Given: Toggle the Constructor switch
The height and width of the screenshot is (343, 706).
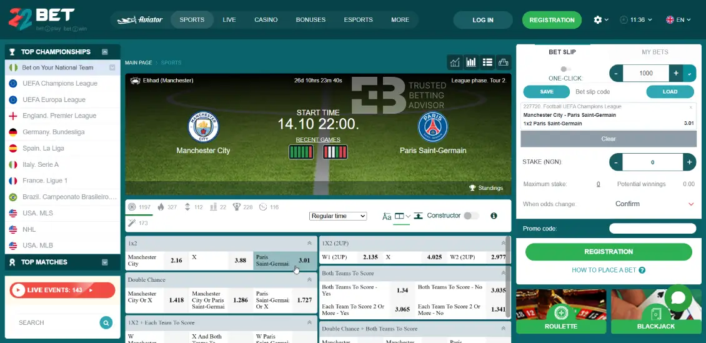Looking at the screenshot, I should (x=471, y=216).
